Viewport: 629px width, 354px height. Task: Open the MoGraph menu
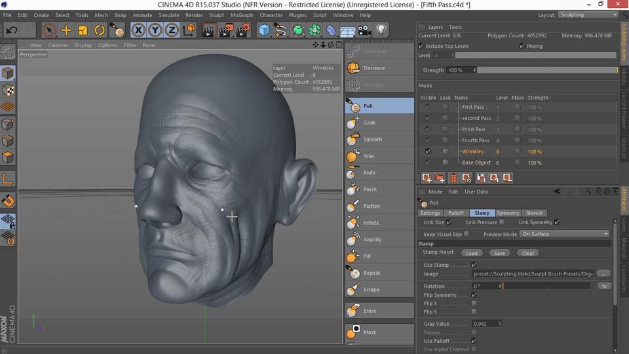tap(240, 15)
